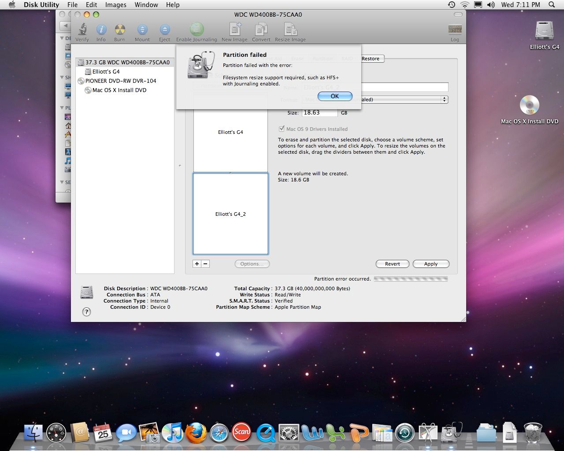
Task: Launch QuickTime Player from the Dock
Action: coord(266,433)
